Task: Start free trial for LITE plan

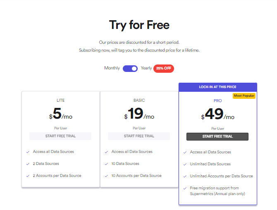Action: pyautogui.click(x=60, y=136)
